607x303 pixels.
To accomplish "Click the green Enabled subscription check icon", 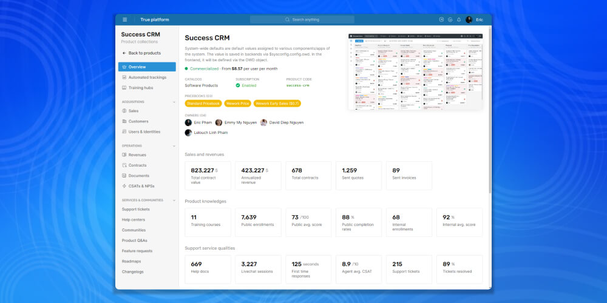I will pyautogui.click(x=238, y=85).
